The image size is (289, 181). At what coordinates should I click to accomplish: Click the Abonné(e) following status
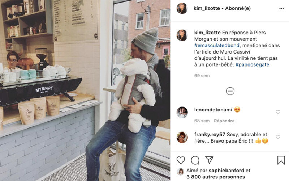tap(238, 8)
